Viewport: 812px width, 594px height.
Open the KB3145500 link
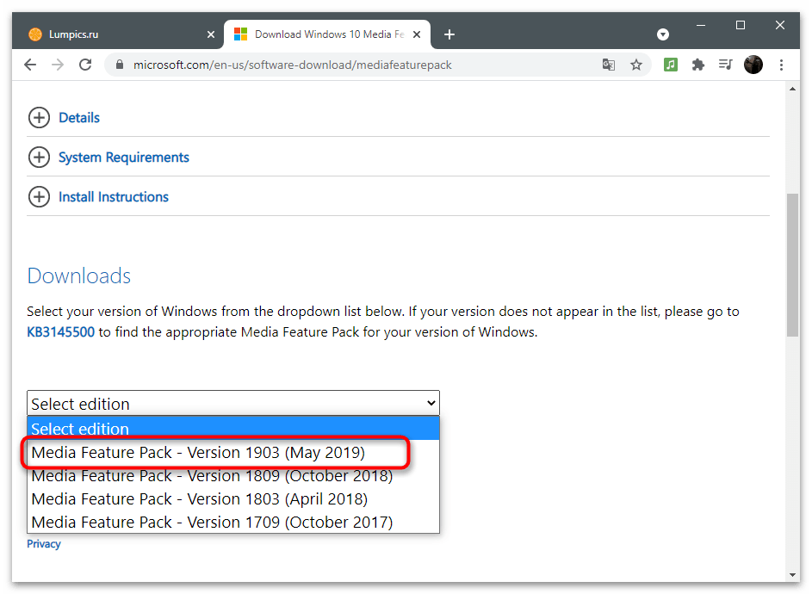click(x=60, y=332)
